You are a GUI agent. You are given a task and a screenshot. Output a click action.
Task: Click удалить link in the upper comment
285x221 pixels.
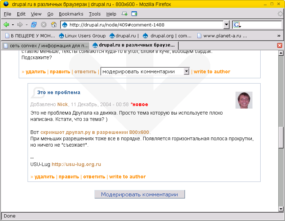point(36,72)
